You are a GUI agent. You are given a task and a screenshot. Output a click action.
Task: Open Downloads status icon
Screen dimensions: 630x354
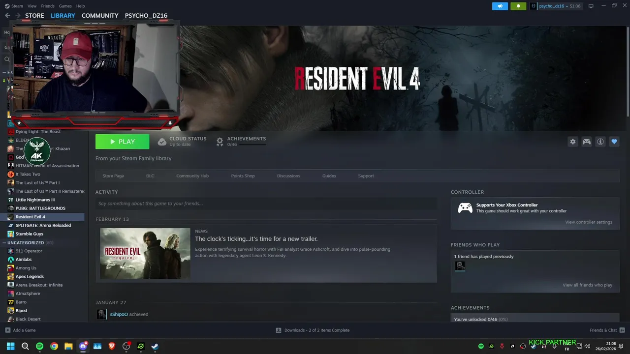pos(279,330)
